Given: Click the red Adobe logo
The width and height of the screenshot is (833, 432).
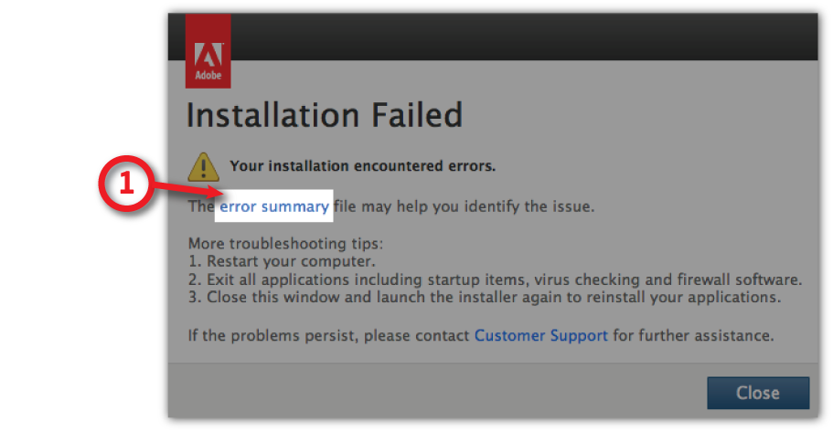Looking at the screenshot, I should [x=208, y=49].
